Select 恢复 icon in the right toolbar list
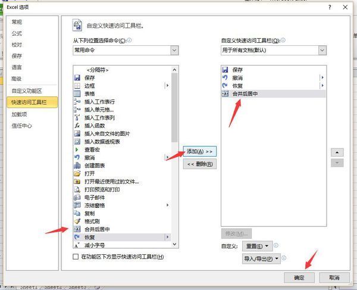 point(225,86)
